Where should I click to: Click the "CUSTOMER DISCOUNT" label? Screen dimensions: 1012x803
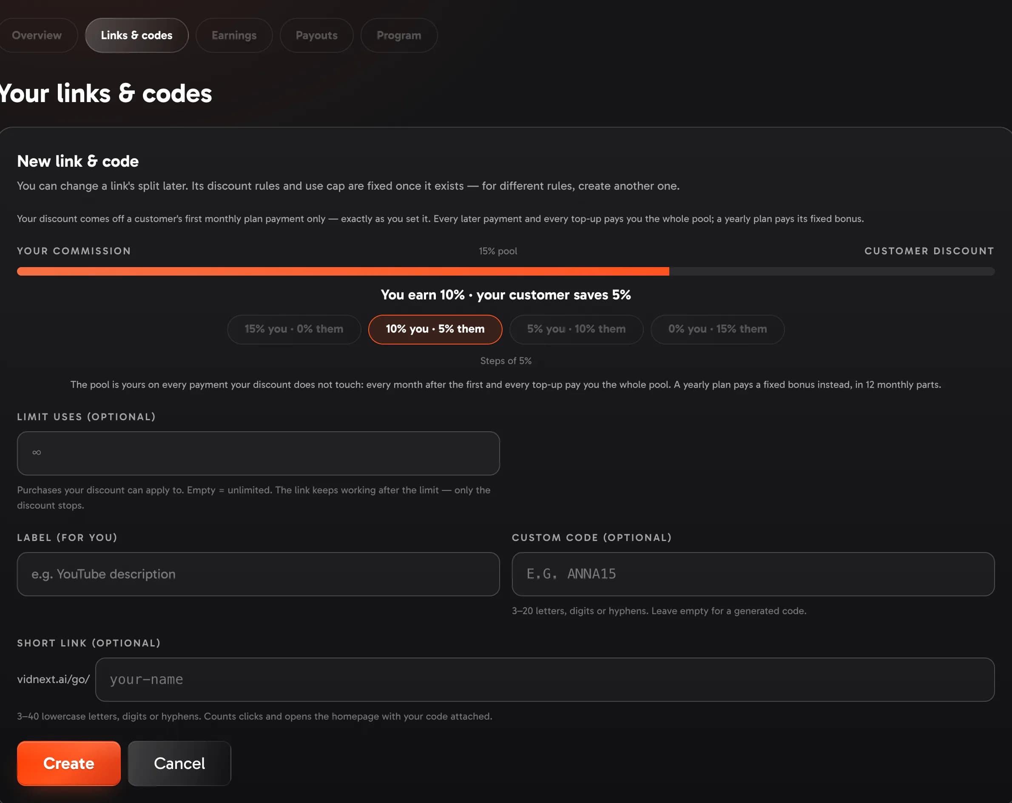point(930,251)
